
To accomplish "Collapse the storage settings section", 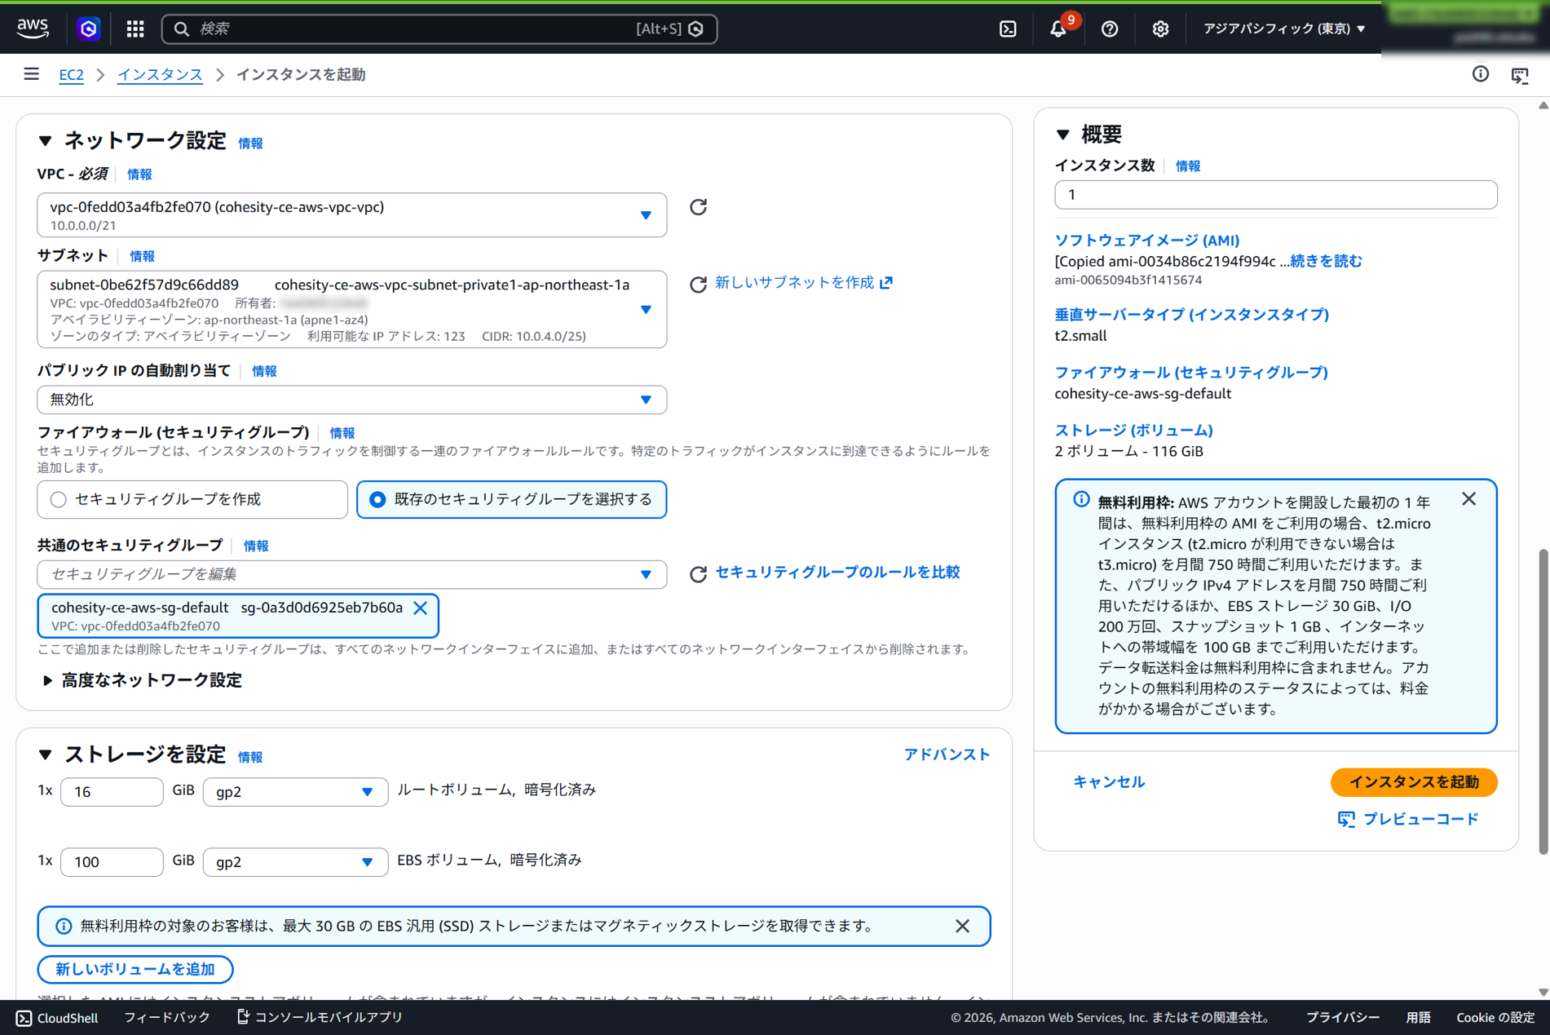I will (46, 755).
